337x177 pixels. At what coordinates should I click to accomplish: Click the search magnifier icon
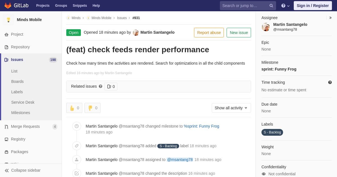point(271,6)
